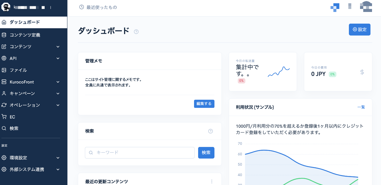Click the dollar sign icon in 今日の費用 card
Image resolution: width=381 pixels, height=185 pixels.
coord(362,72)
